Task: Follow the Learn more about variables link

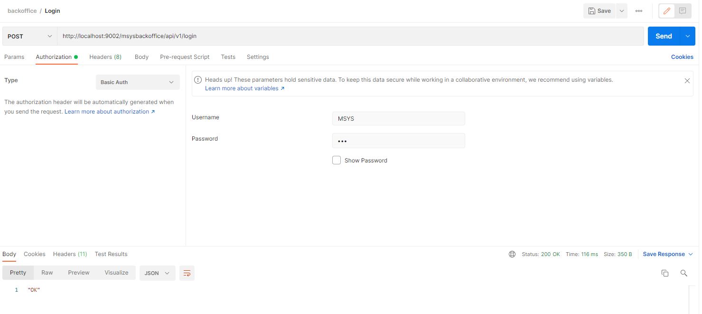Action: click(x=244, y=88)
